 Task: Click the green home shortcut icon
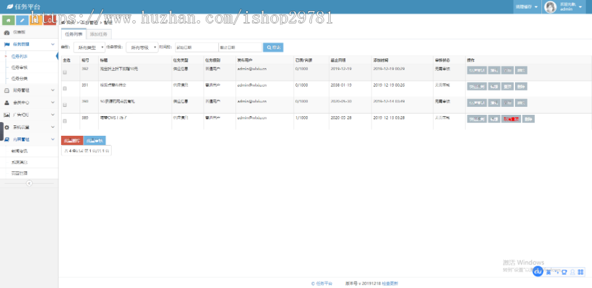click(x=7, y=20)
